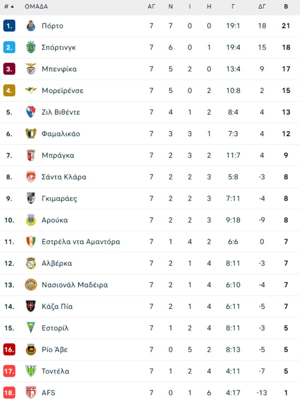Click the Moreirense club logo
This screenshot has height=402, width=300.
click(31, 91)
